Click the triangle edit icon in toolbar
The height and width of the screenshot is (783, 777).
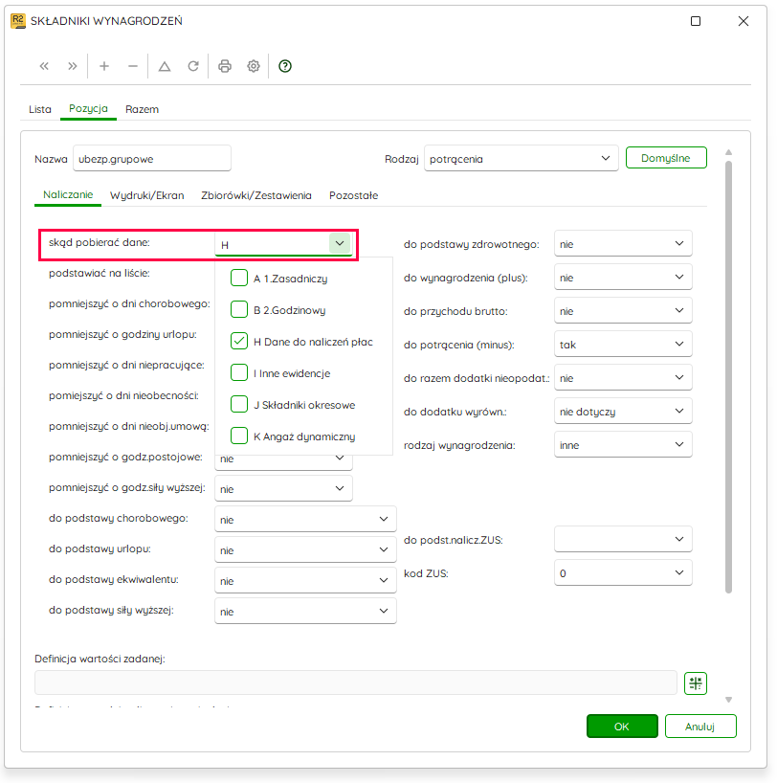[x=165, y=66]
